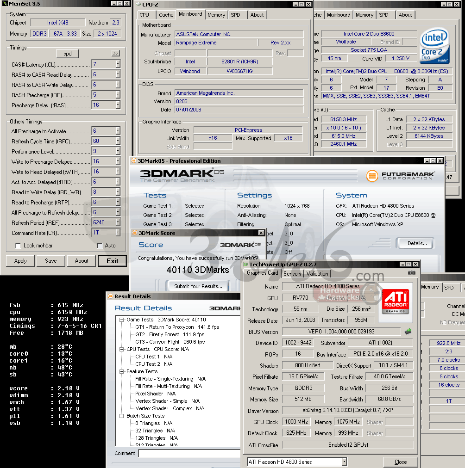
Task: Select the Graphics Card tab in GPU-Z
Action: (x=263, y=273)
